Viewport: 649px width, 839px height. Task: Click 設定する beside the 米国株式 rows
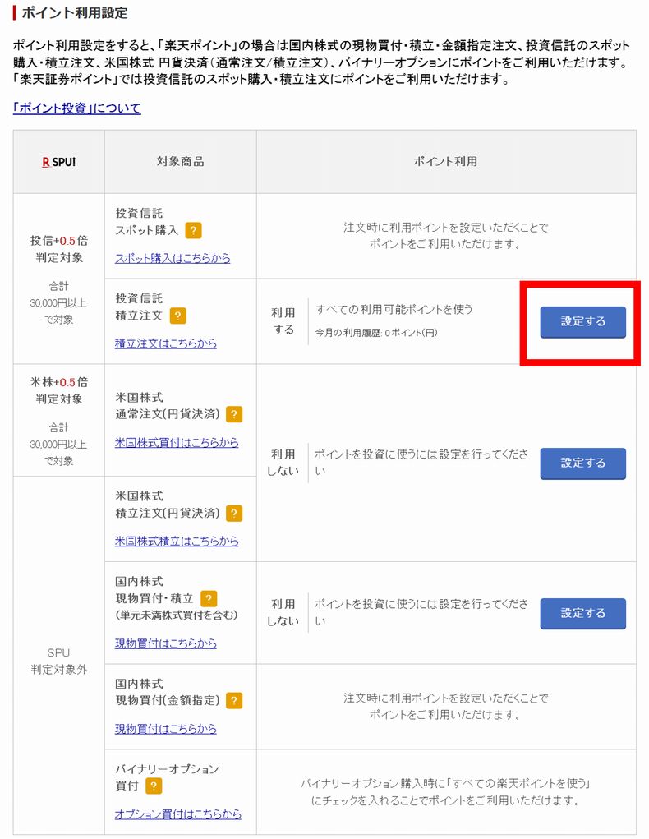[582, 463]
